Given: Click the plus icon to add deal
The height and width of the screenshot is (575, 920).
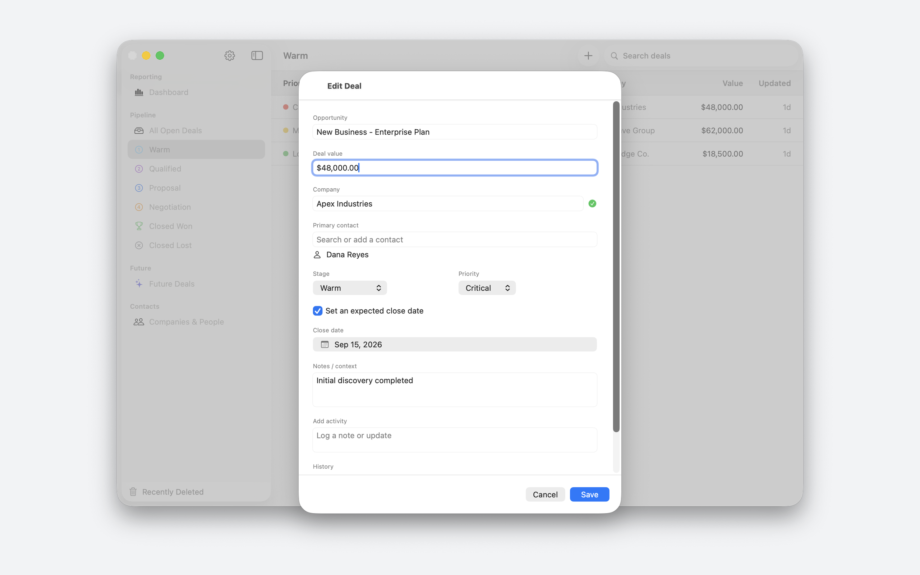Looking at the screenshot, I should coord(588,56).
